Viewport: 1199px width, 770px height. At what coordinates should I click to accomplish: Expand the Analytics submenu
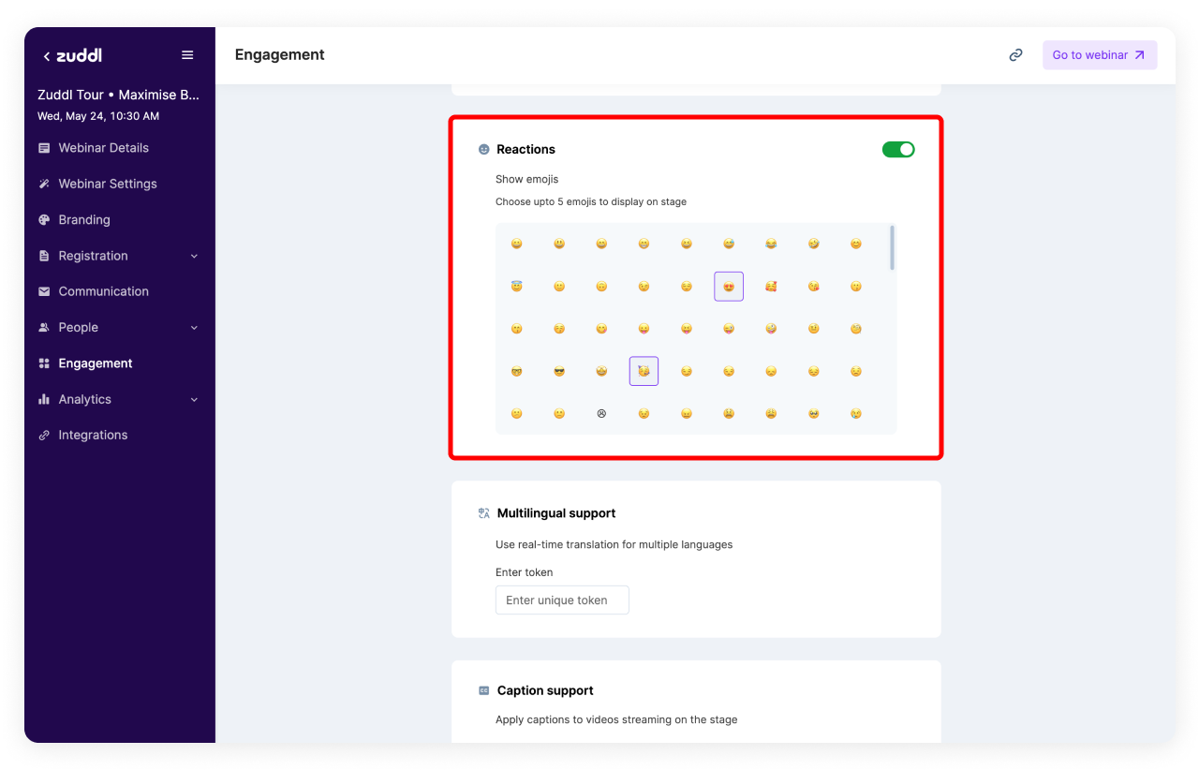coord(194,400)
